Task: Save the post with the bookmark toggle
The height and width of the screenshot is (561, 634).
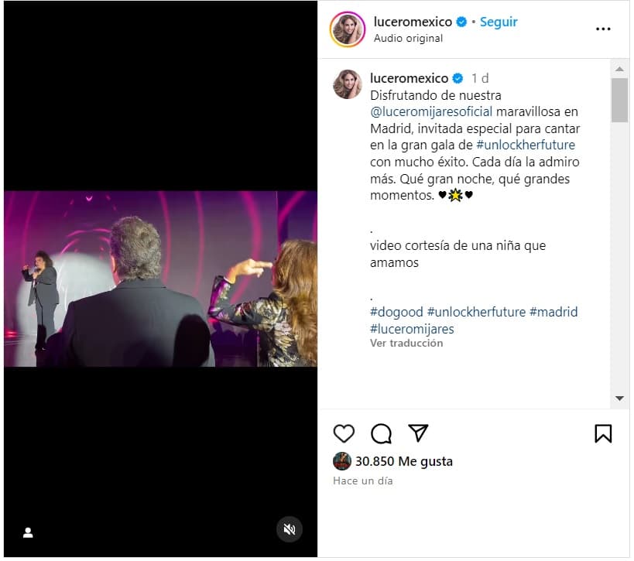Action: point(604,434)
